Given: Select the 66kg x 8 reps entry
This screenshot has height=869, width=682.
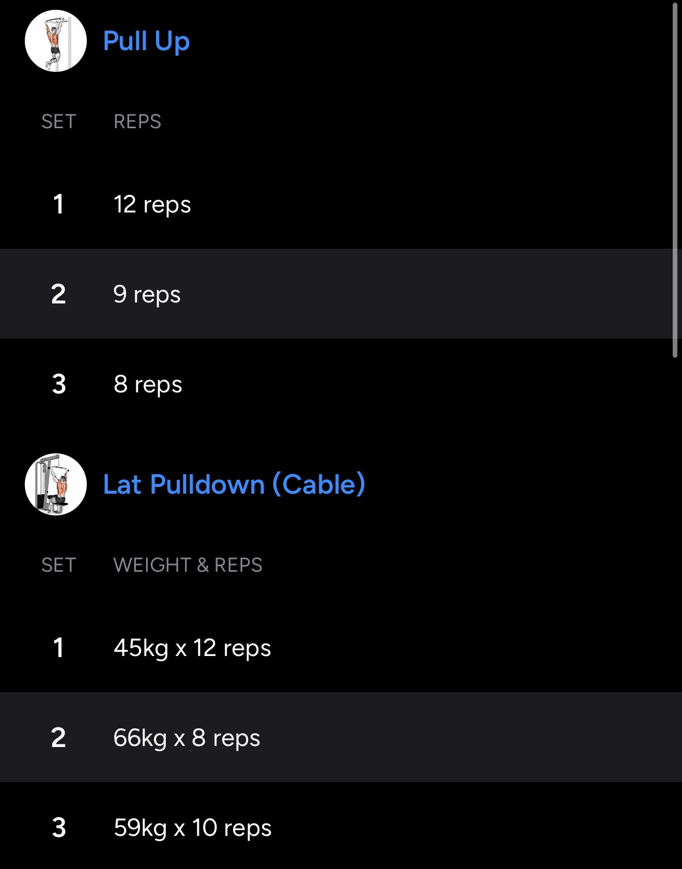Looking at the screenshot, I should [187, 738].
